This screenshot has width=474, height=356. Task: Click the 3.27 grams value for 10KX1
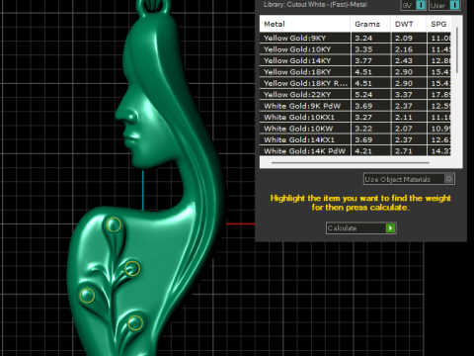coord(363,117)
